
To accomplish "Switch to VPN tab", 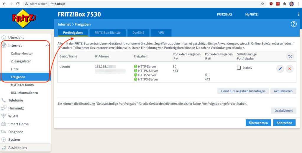I will [161, 33].
